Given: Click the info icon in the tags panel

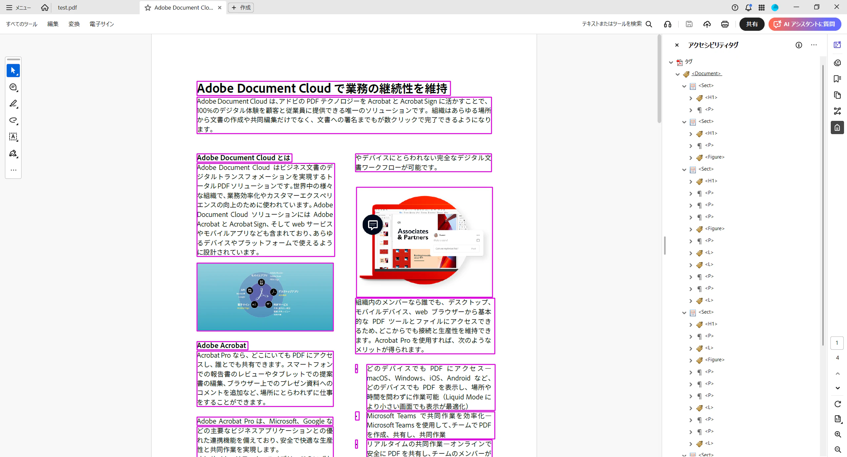Looking at the screenshot, I should click(x=799, y=45).
